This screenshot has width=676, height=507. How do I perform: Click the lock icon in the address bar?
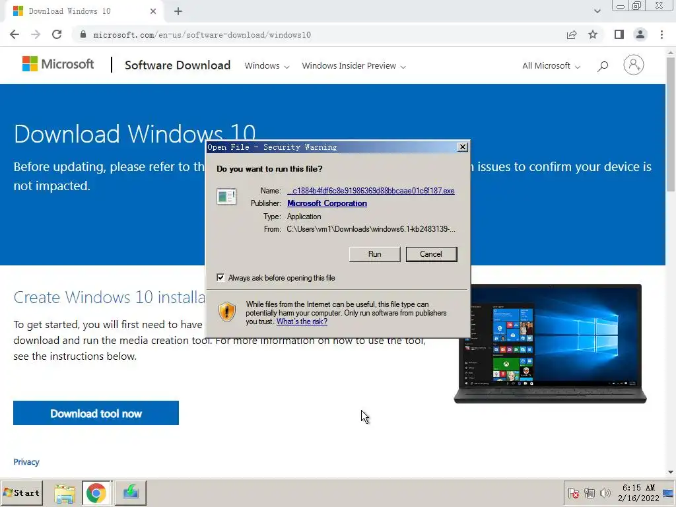(83, 34)
